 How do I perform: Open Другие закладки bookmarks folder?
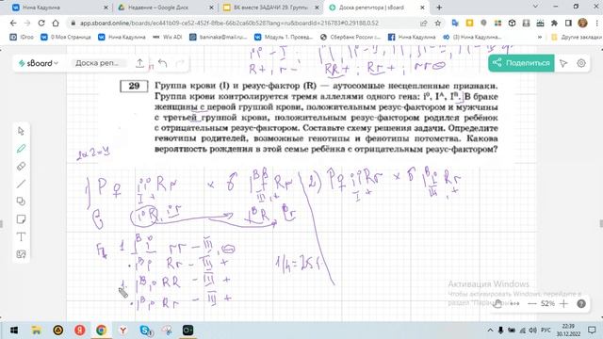coord(577,37)
